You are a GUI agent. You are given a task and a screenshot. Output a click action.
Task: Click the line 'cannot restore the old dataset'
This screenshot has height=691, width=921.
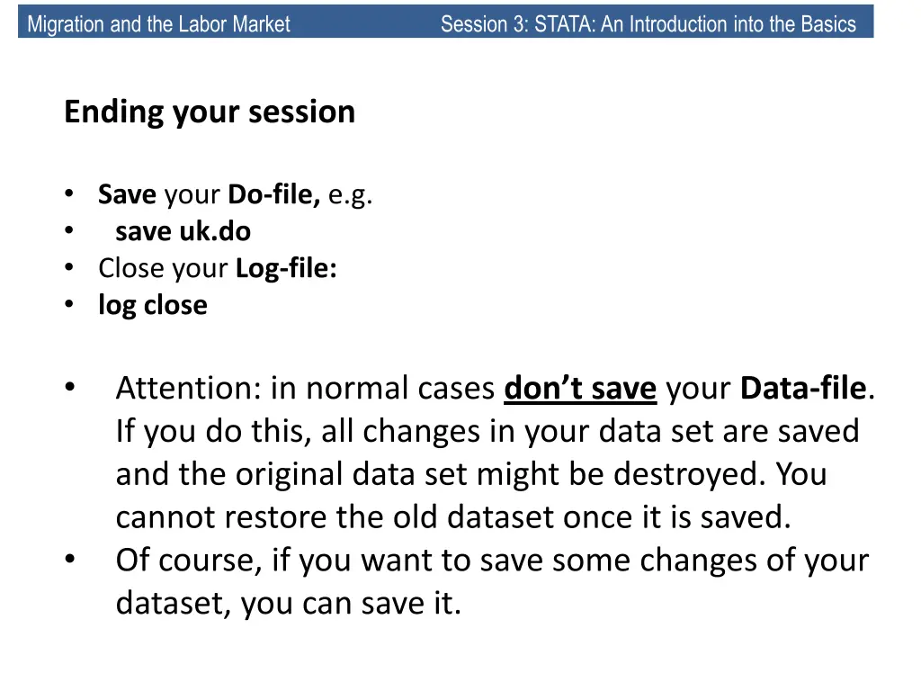[x=453, y=517]
